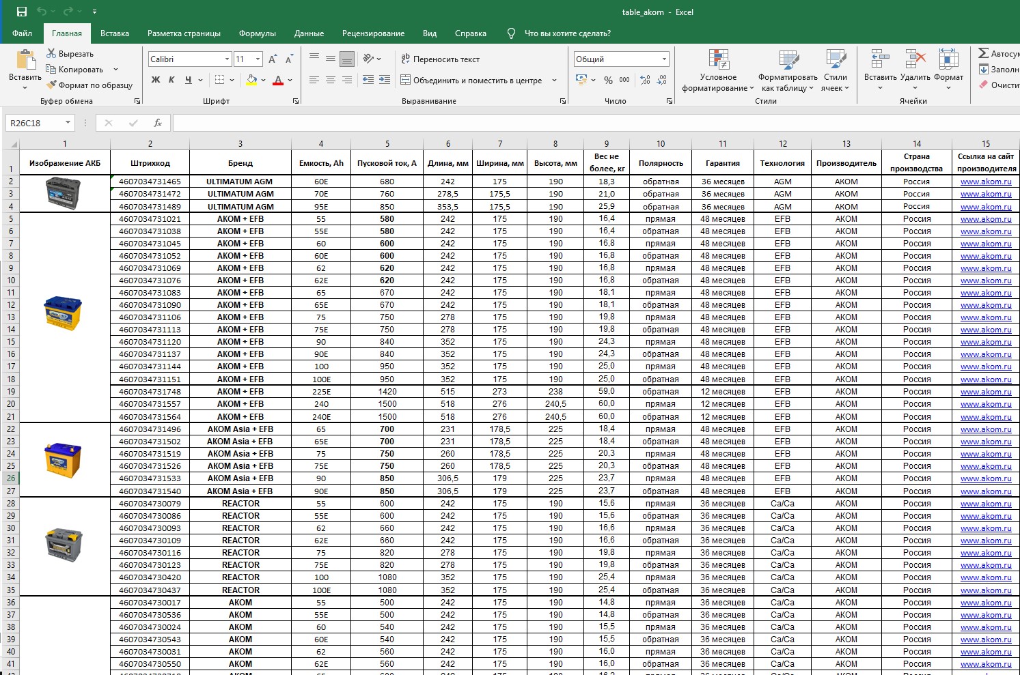Set vertical alignment to bottom
The width and height of the screenshot is (1020, 675).
[x=347, y=59]
